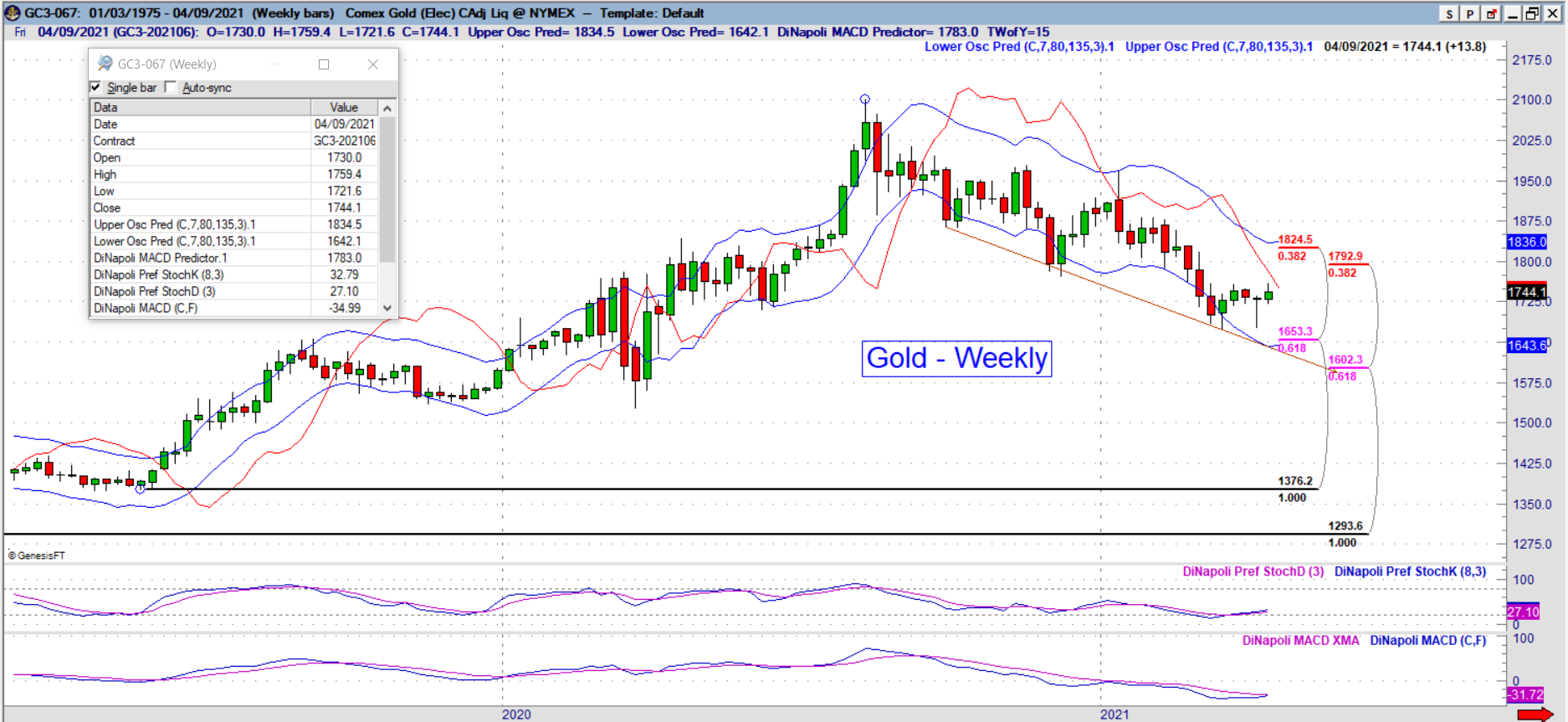Click the S button in the title bar
Image resolution: width=1568 pixels, height=722 pixels.
(x=1449, y=13)
